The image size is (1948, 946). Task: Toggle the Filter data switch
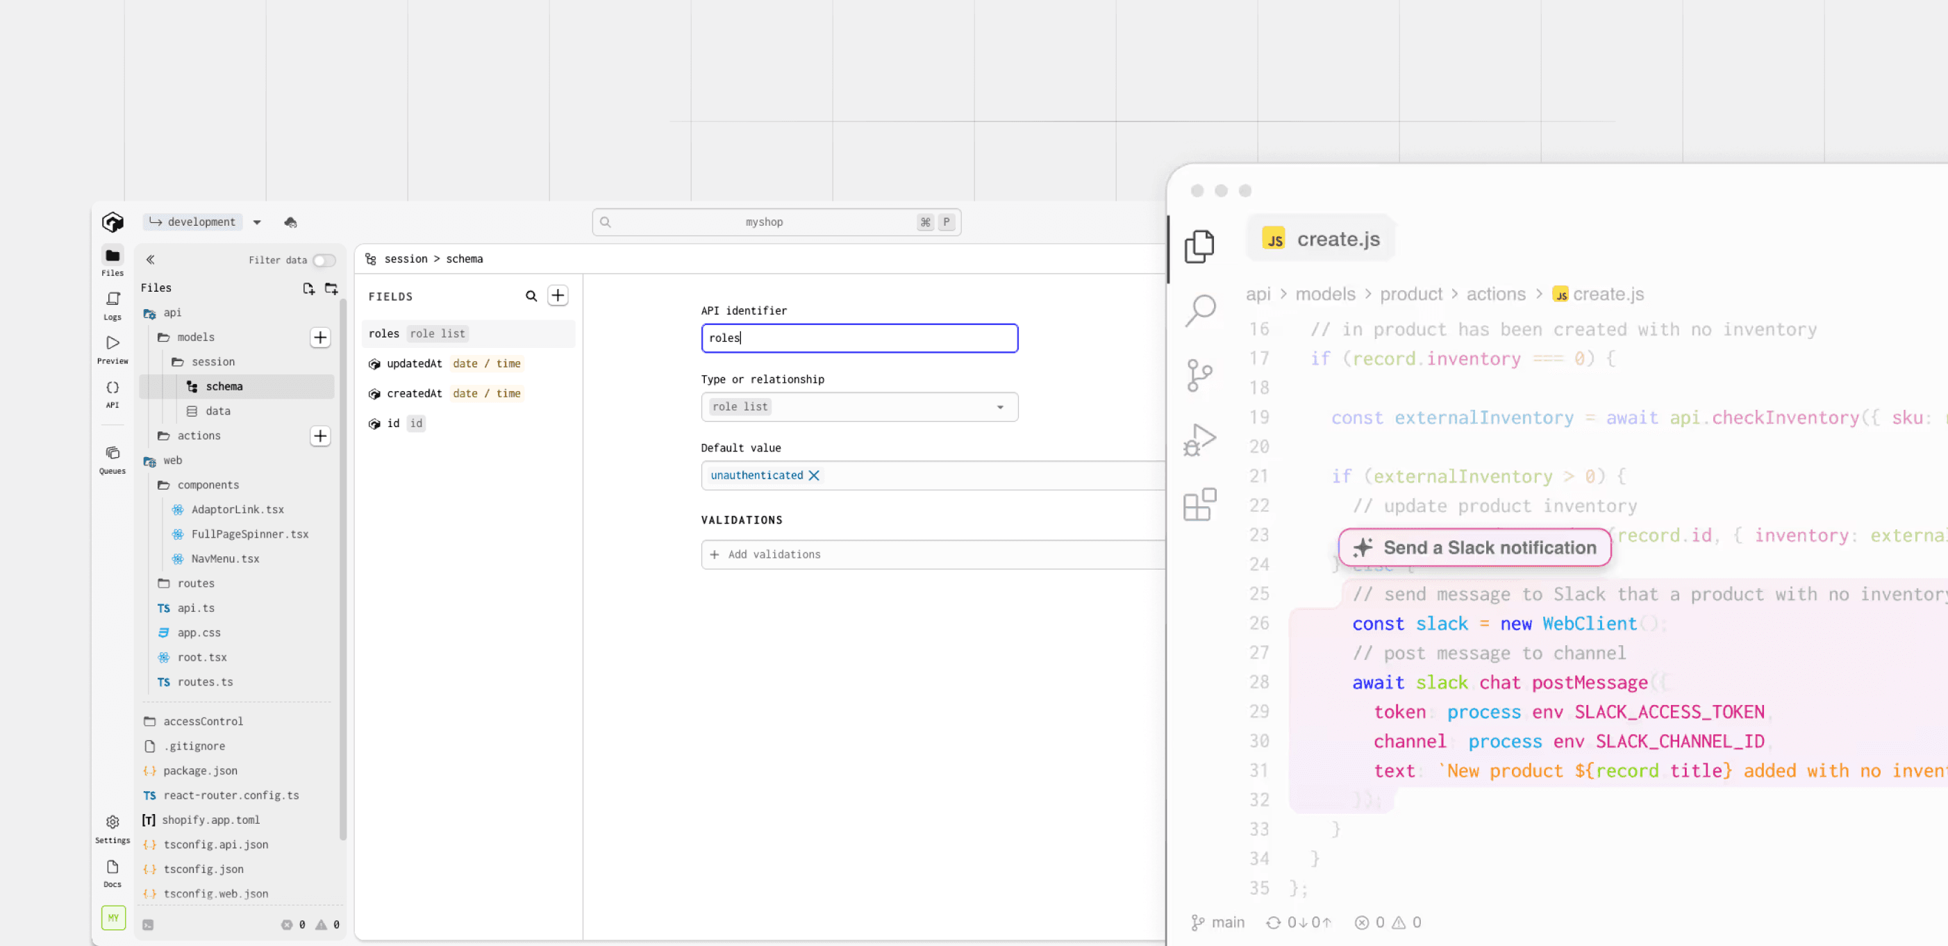(324, 260)
